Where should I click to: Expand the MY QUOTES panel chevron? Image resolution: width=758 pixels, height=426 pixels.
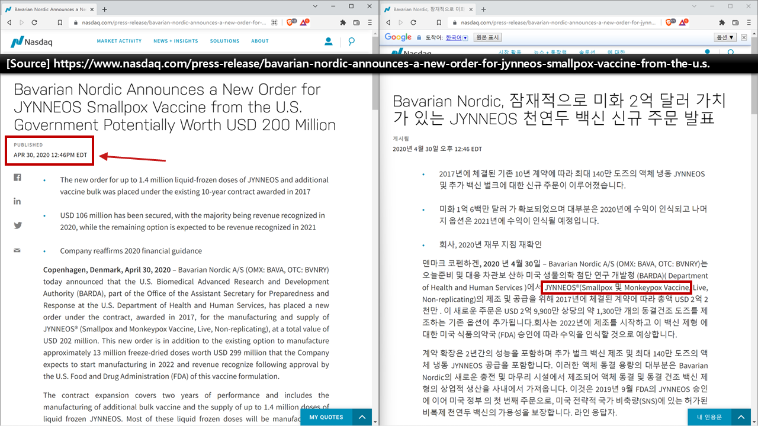click(362, 417)
